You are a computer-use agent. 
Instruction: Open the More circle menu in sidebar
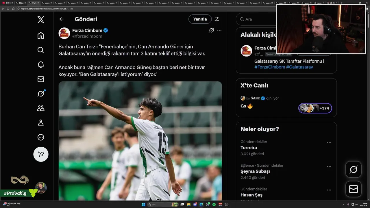click(41, 138)
